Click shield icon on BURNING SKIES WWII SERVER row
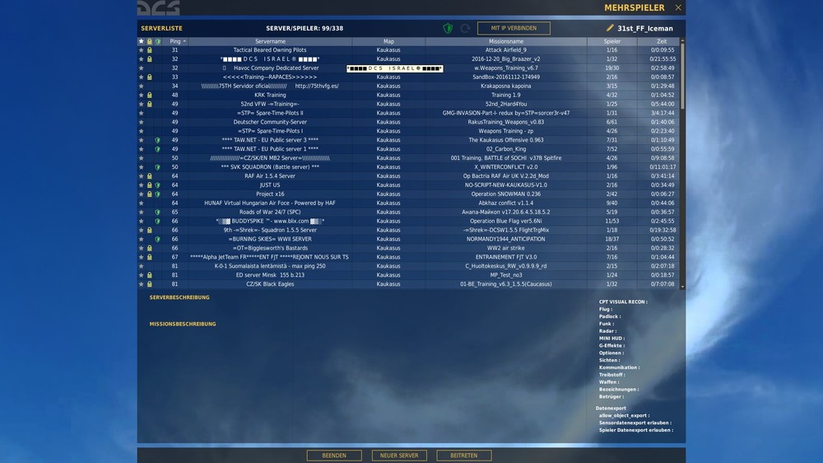 [x=157, y=239]
